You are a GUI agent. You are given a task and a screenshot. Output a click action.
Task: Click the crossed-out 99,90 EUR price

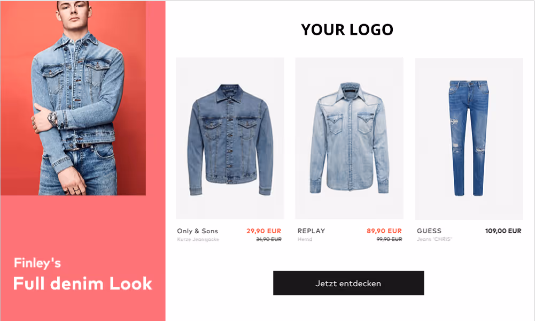coord(389,239)
